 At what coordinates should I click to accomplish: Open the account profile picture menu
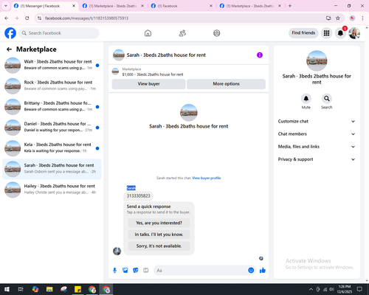(354, 33)
